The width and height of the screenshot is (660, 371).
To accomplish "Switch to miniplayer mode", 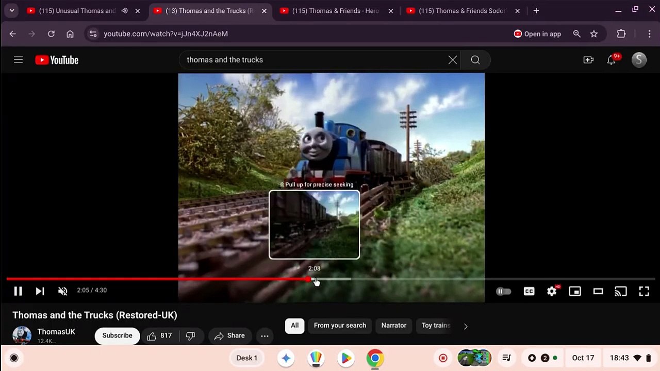I will click(575, 292).
